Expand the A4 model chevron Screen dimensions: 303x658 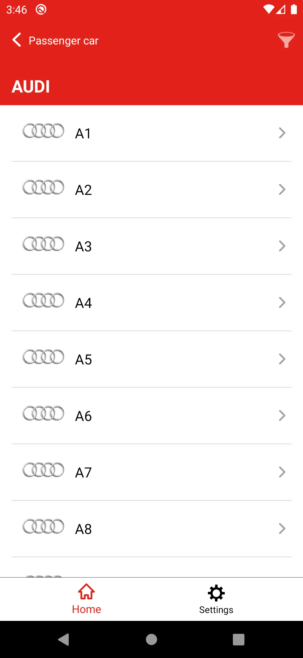click(x=282, y=303)
